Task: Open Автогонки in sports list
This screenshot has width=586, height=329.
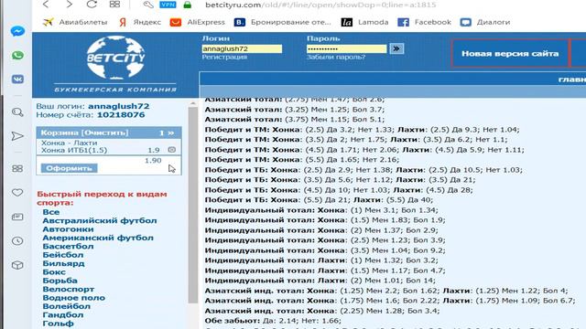Action: [x=68, y=229]
